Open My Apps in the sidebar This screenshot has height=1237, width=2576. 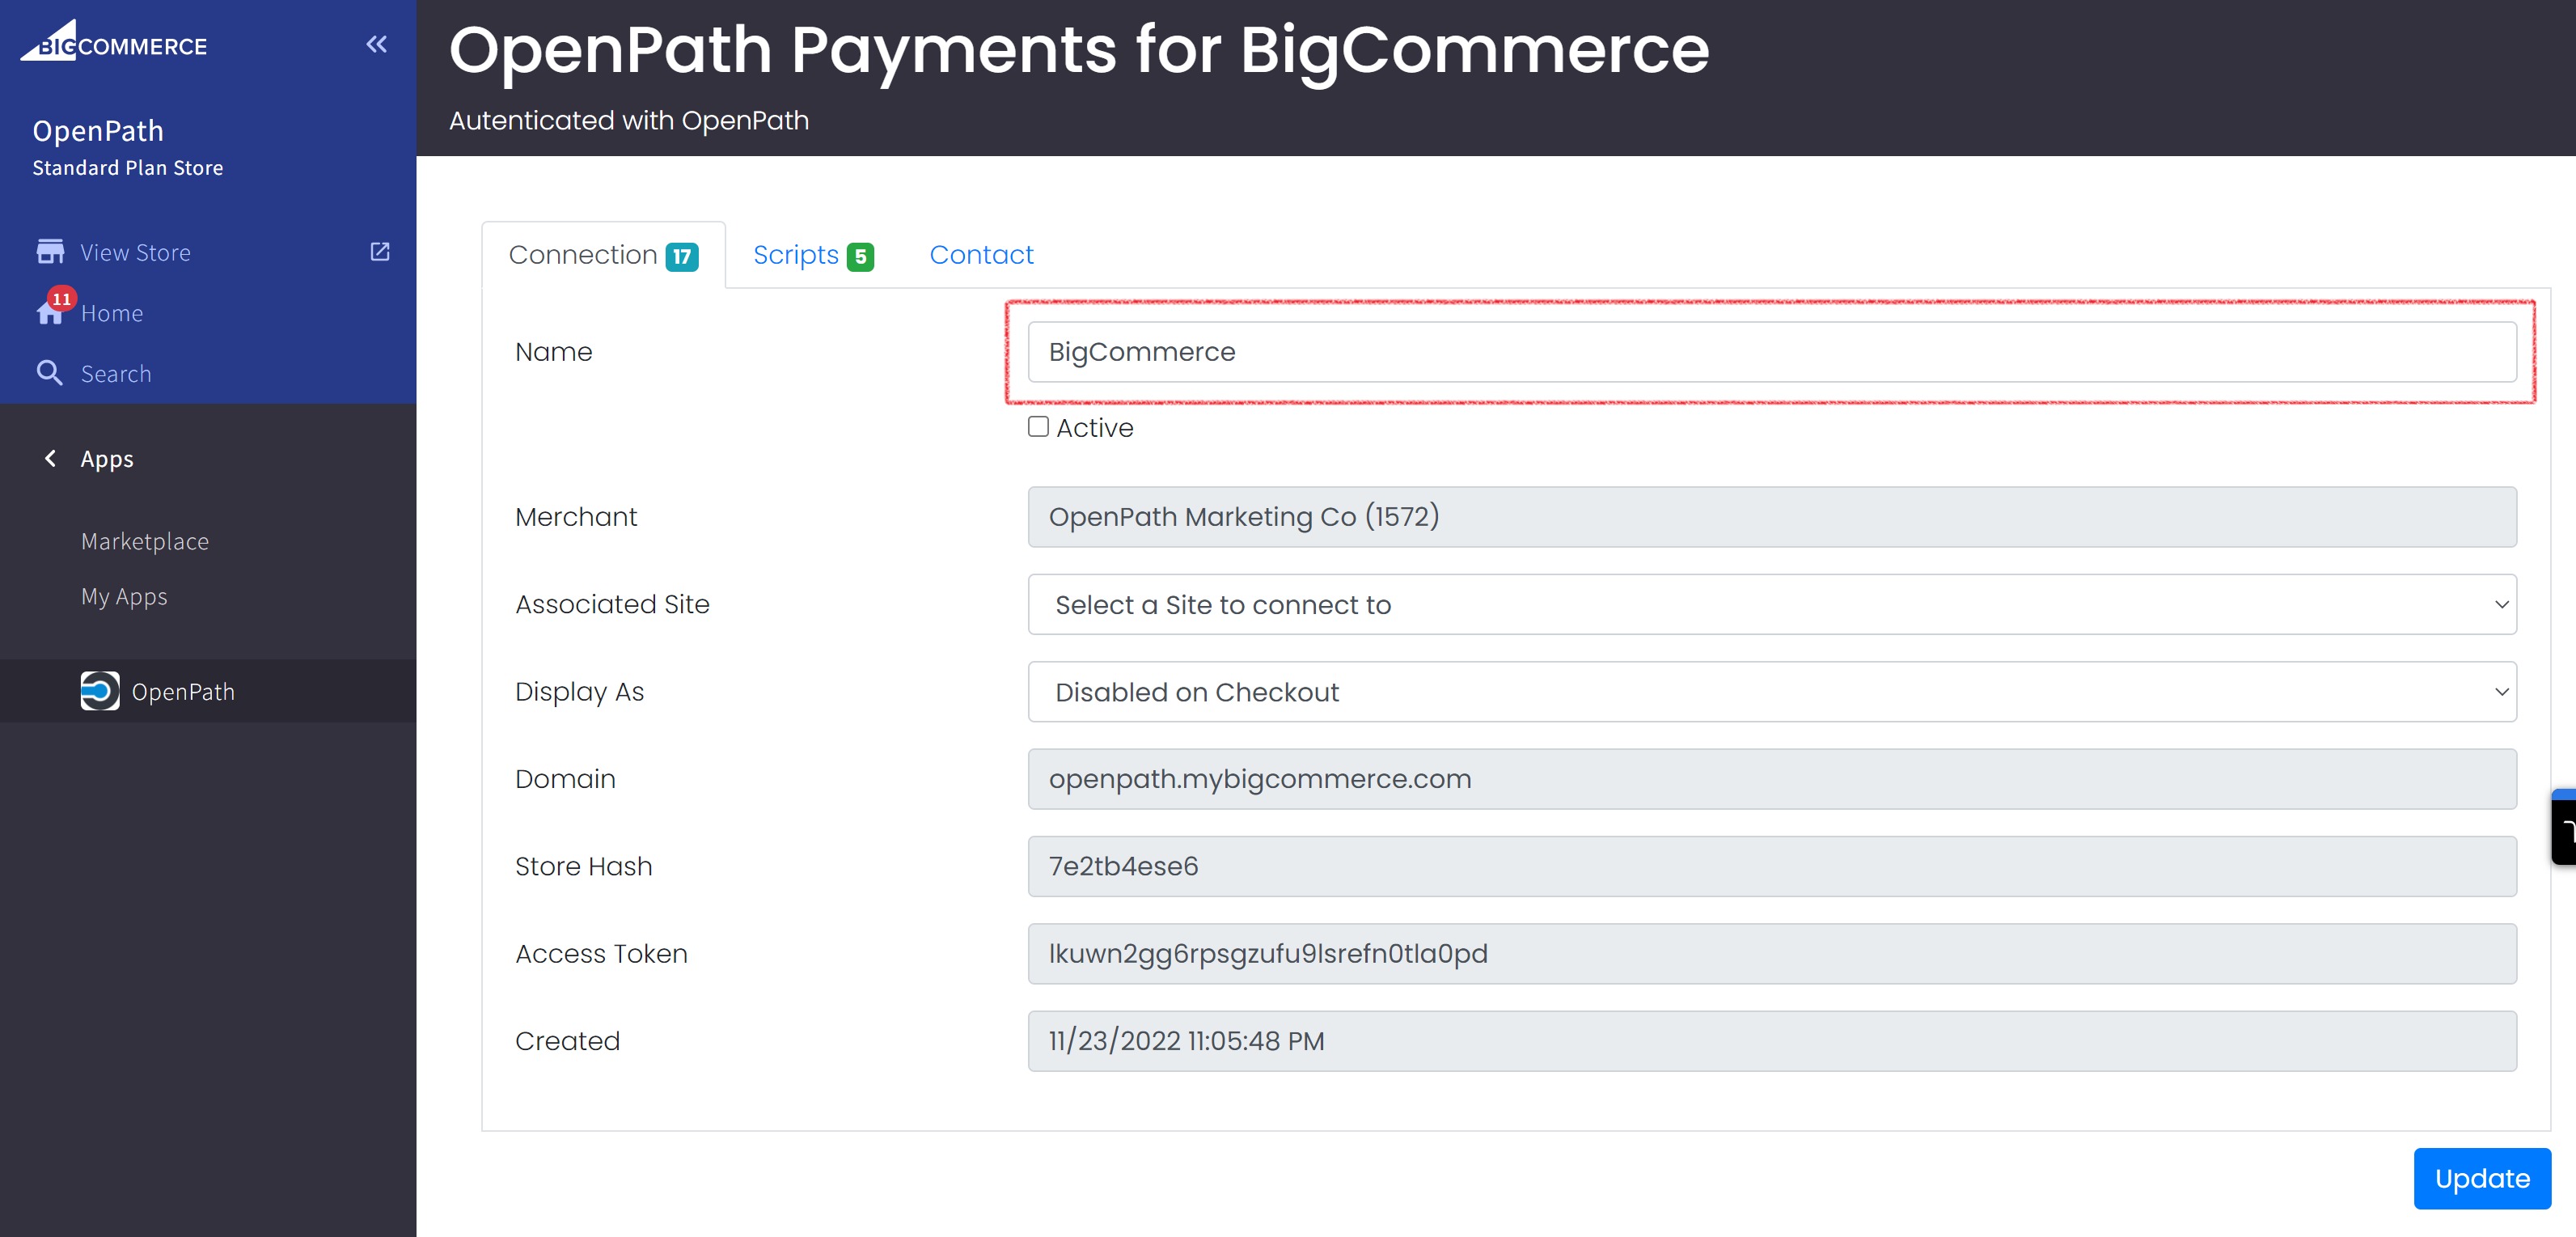pos(124,596)
